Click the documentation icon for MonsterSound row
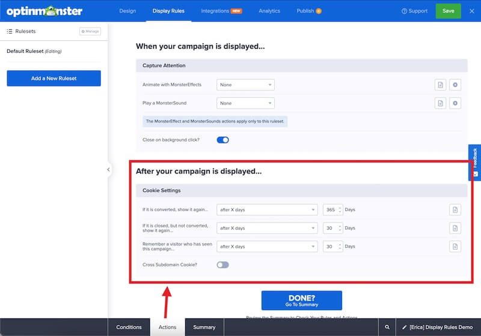The width and height of the screenshot is (481, 336). coord(440,103)
